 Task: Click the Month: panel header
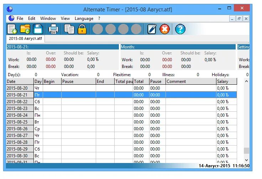[178, 47]
